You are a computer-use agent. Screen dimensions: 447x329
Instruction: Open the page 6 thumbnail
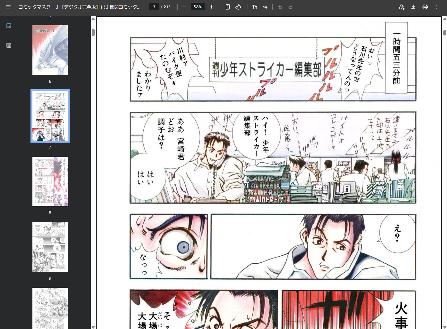tap(50, 50)
